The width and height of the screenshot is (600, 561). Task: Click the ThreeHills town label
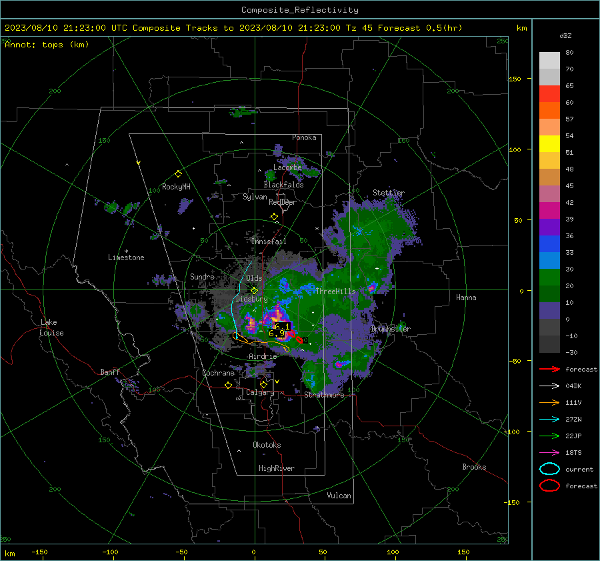click(x=335, y=292)
